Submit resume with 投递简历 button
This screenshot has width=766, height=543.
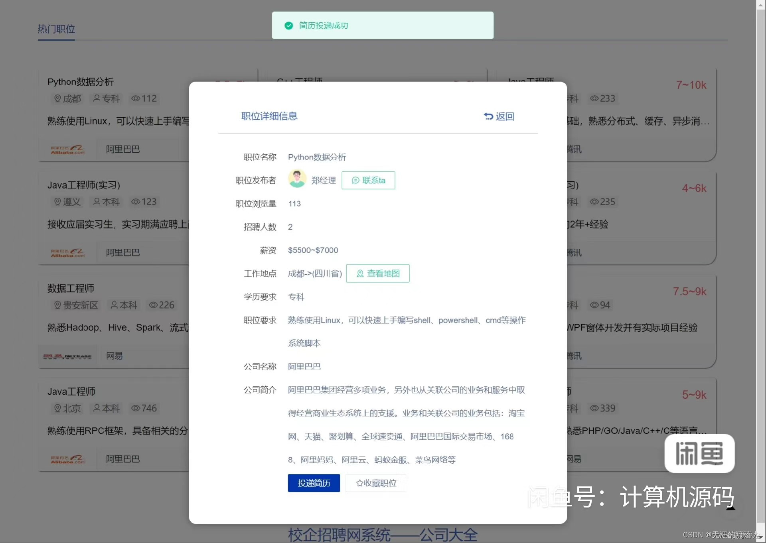pos(314,483)
